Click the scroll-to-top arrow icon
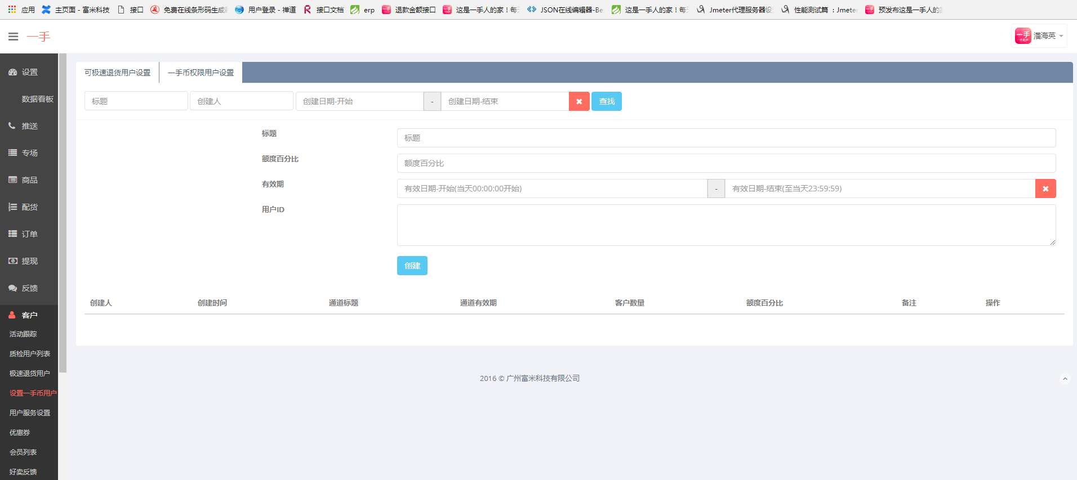 pos(1065,379)
